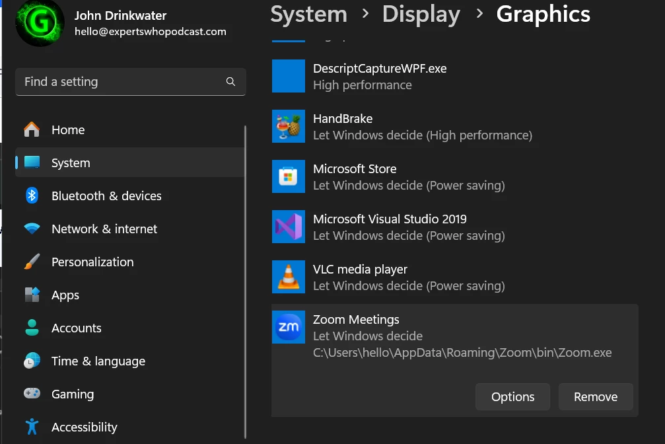665x444 pixels.
Task: Select the DescriptCaptureWPF.exe app entry
Action: point(454,77)
